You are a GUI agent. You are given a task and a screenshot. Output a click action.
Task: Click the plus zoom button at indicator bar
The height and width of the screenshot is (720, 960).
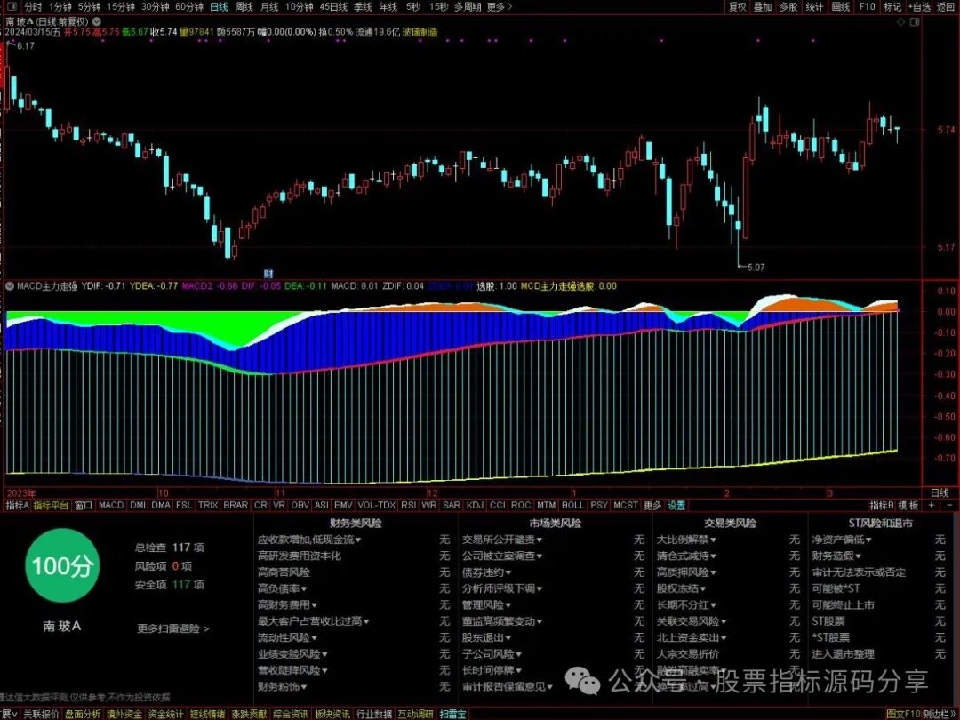(x=932, y=505)
